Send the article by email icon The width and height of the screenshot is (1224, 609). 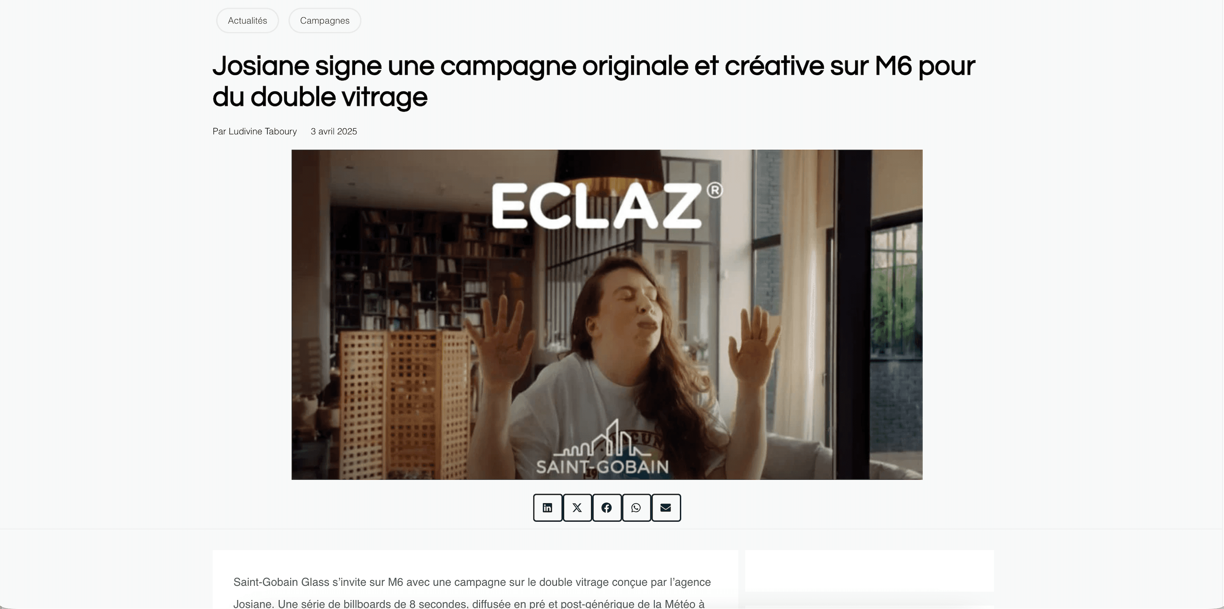pos(666,508)
